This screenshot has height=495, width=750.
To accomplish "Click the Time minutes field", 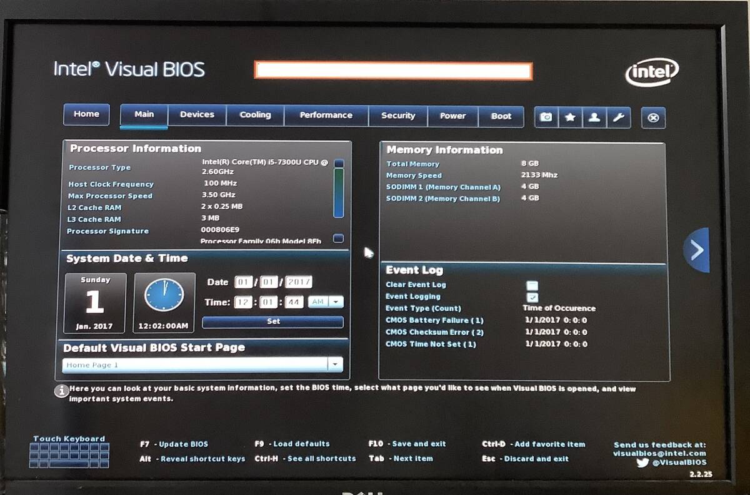I will pos(269,302).
